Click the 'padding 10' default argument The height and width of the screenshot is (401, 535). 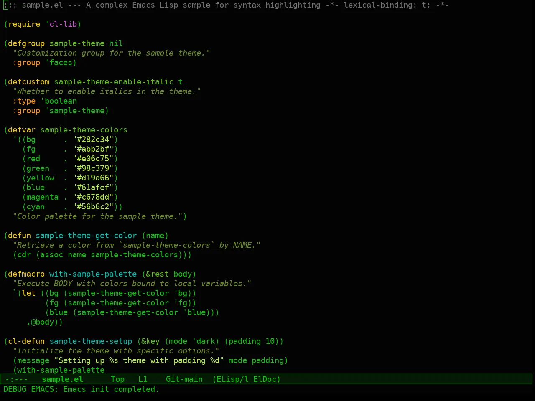point(251,341)
